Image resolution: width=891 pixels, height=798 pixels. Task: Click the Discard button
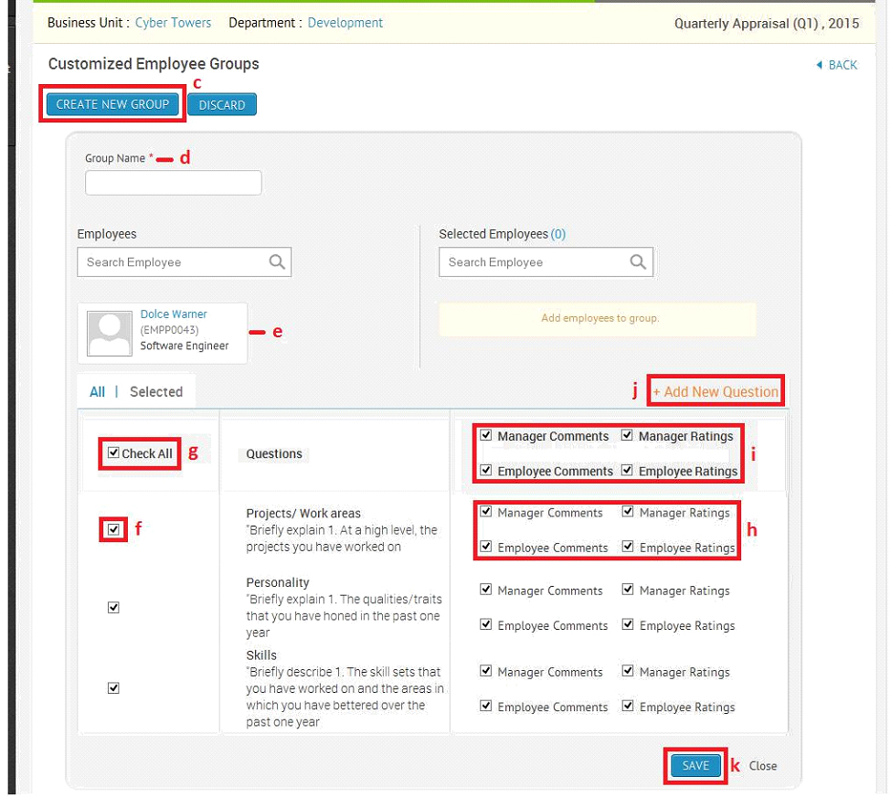[222, 105]
